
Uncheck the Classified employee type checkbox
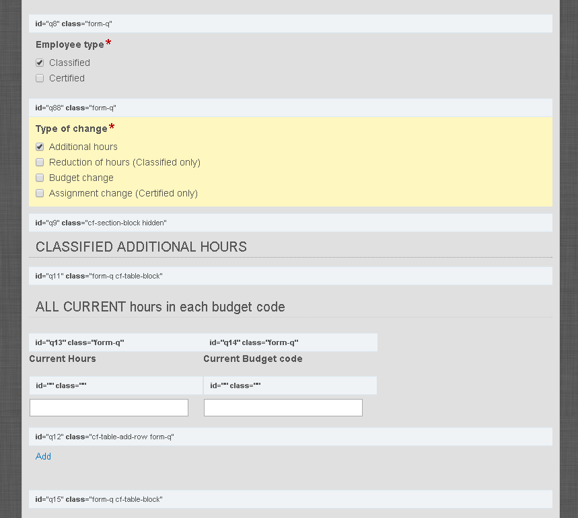coord(40,63)
